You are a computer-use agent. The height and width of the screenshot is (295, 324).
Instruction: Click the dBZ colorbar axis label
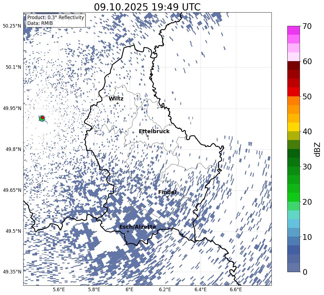(317, 149)
